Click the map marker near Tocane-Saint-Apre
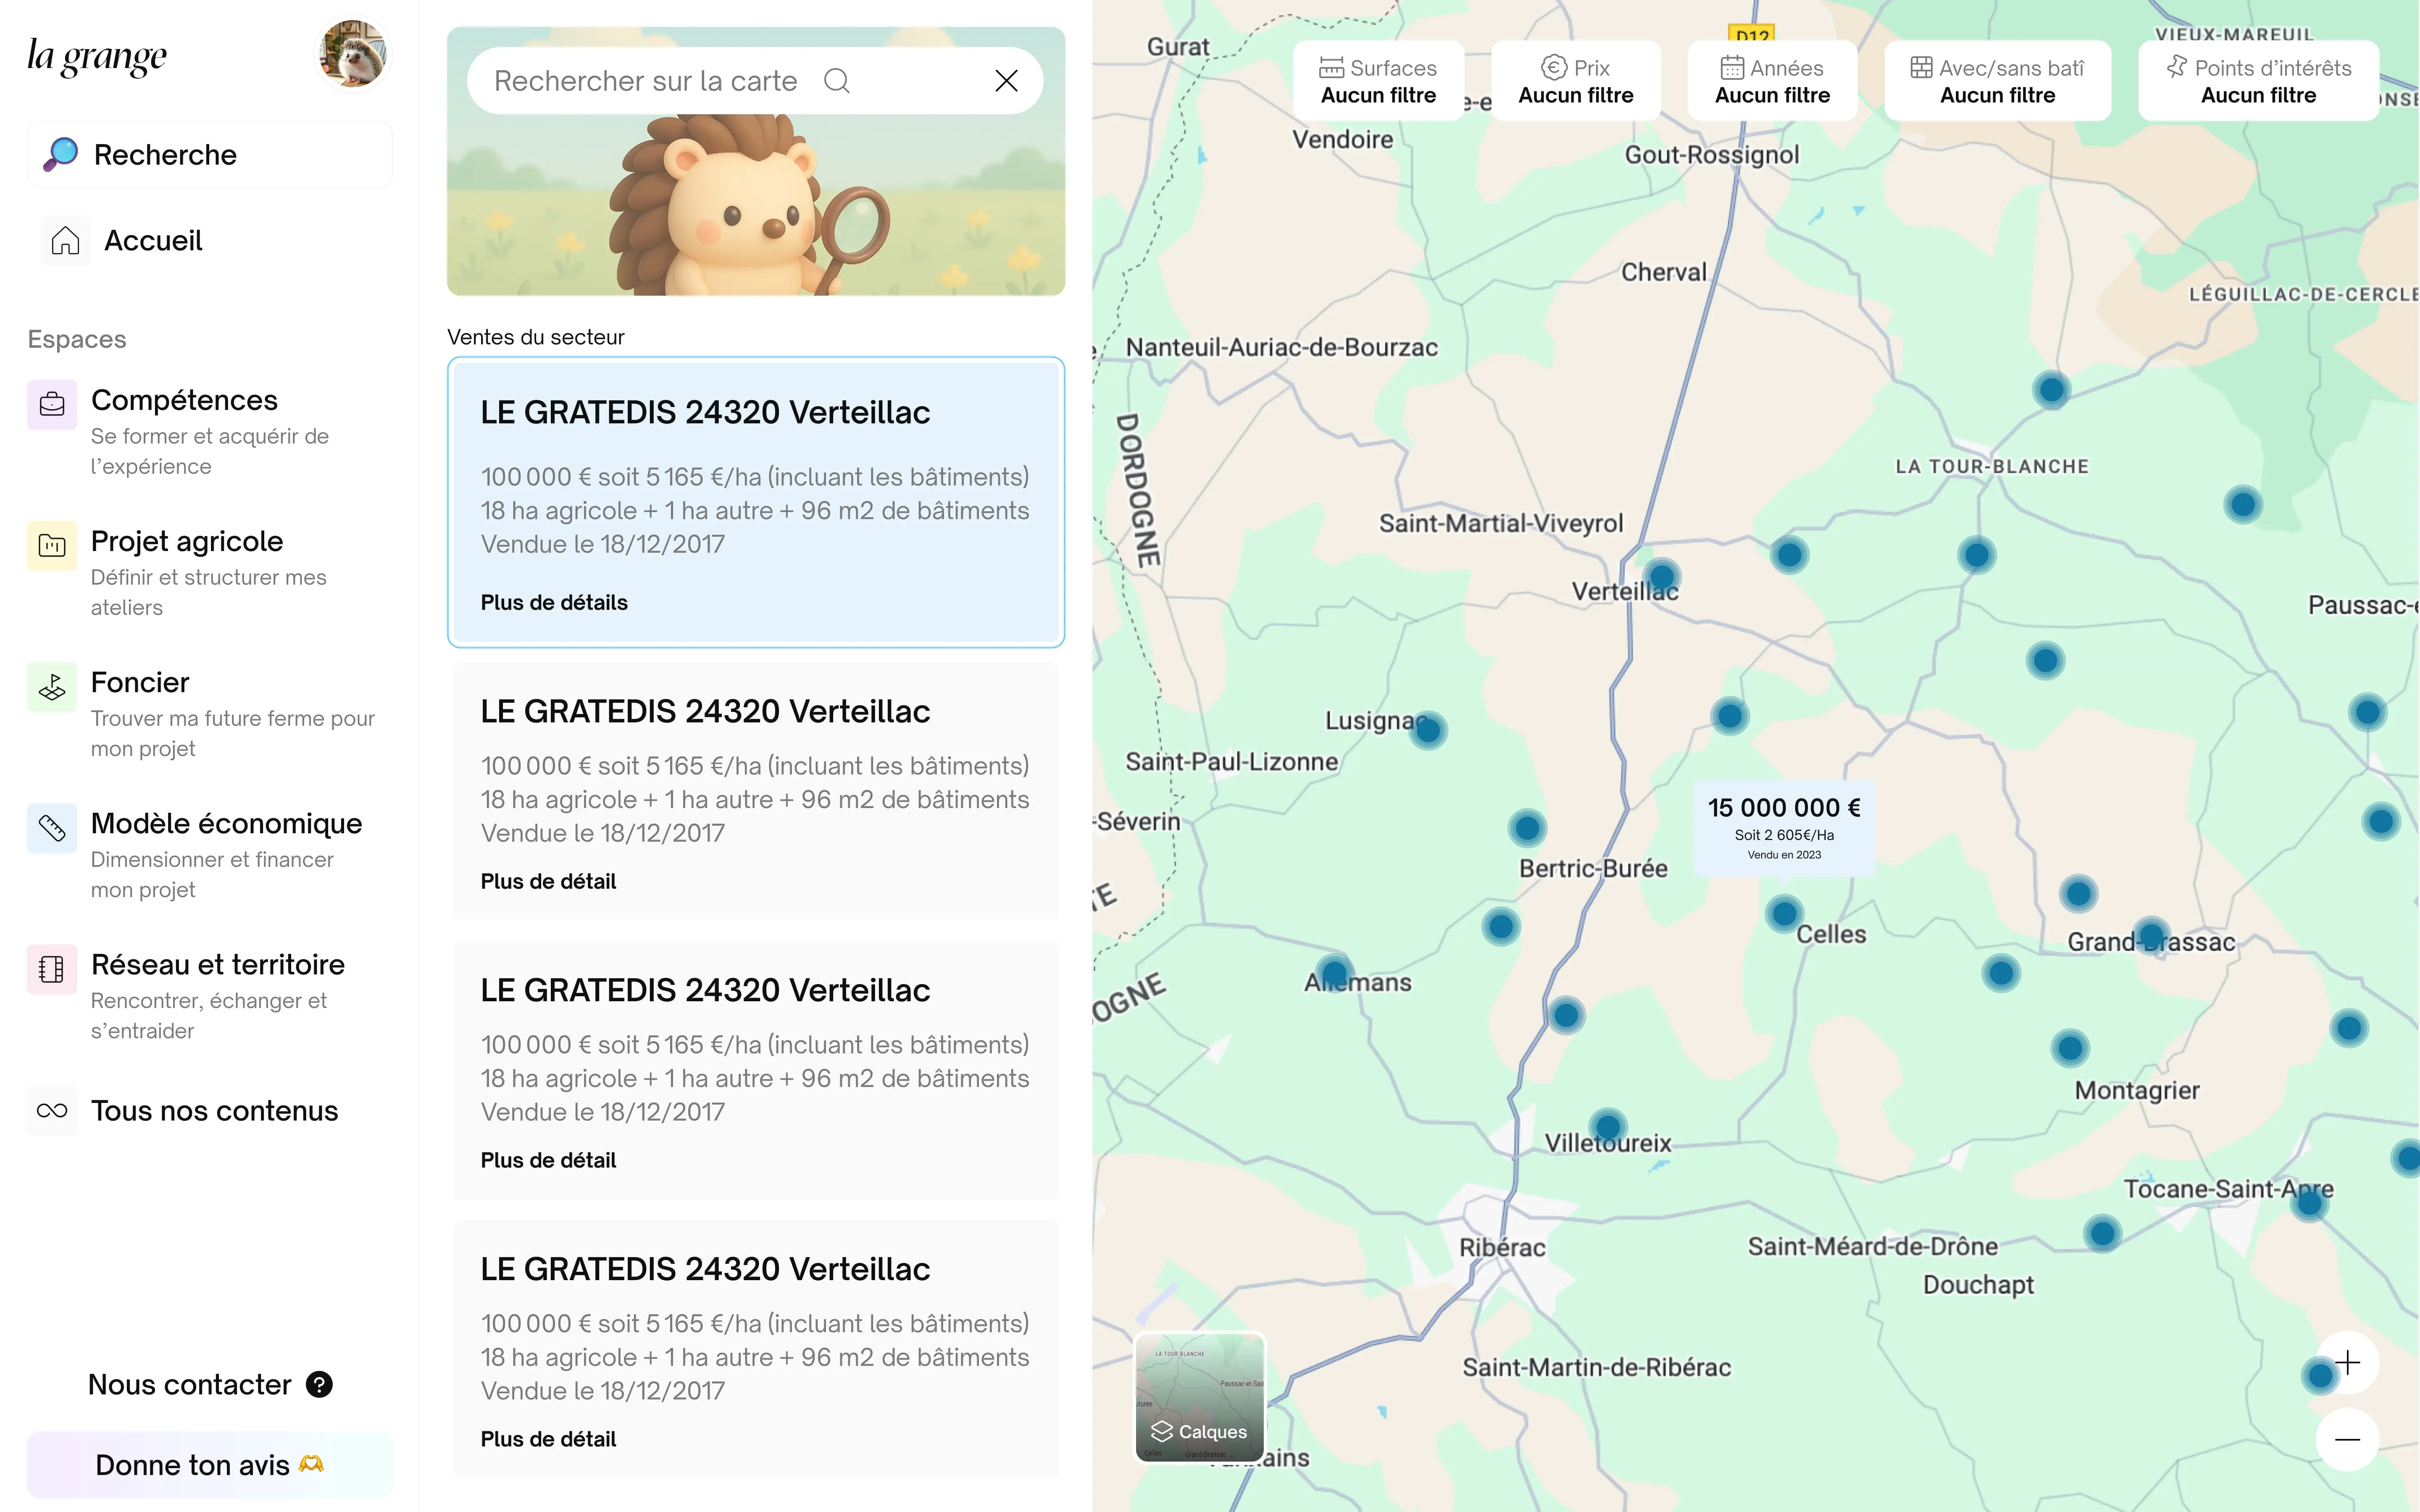This screenshot has height=1512, width=2420. 2310,1203
